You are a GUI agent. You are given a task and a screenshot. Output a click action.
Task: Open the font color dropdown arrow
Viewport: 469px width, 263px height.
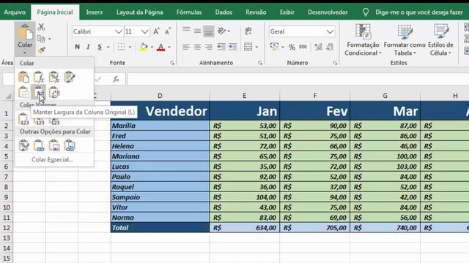pos(169,47)
